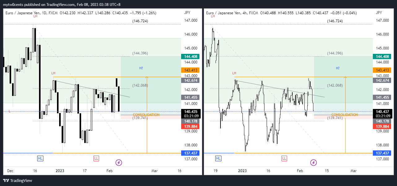This screenshot has height=186, width=397.
Task: Click the Feb label on the 1D time axis
Action: coord(110,171)
